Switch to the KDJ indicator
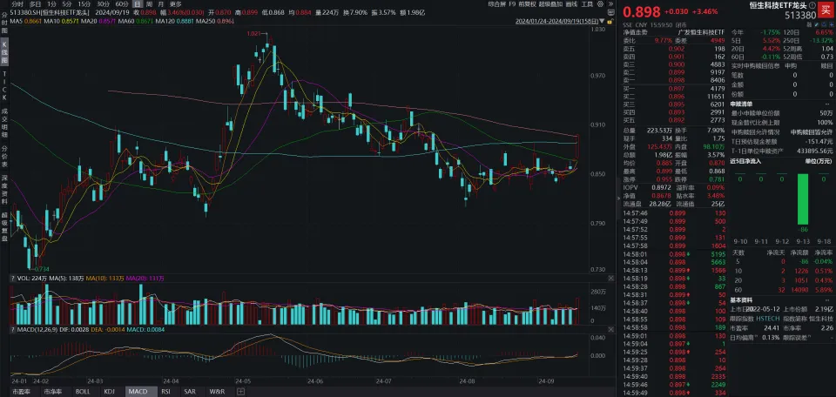The height and width of the screenshot is (397, 836). point(109,392)
